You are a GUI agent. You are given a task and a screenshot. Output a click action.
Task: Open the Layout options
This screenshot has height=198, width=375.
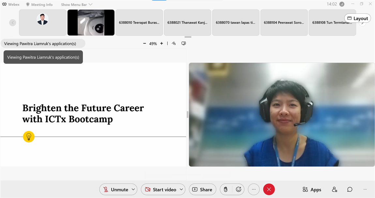[357, 19]
